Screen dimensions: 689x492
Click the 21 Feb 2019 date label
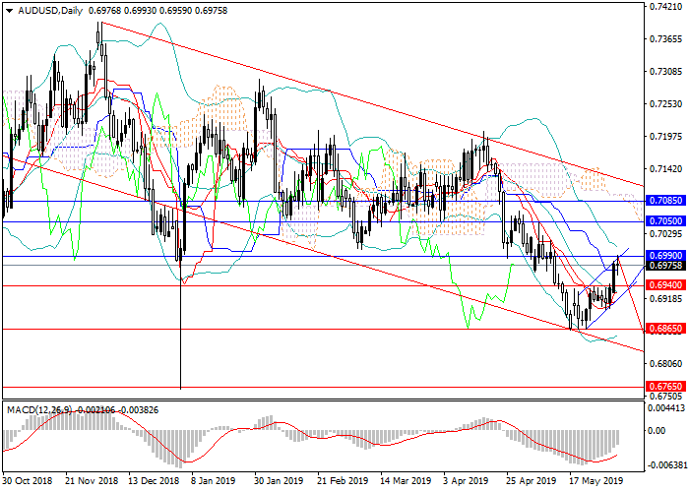coord(341,483)
